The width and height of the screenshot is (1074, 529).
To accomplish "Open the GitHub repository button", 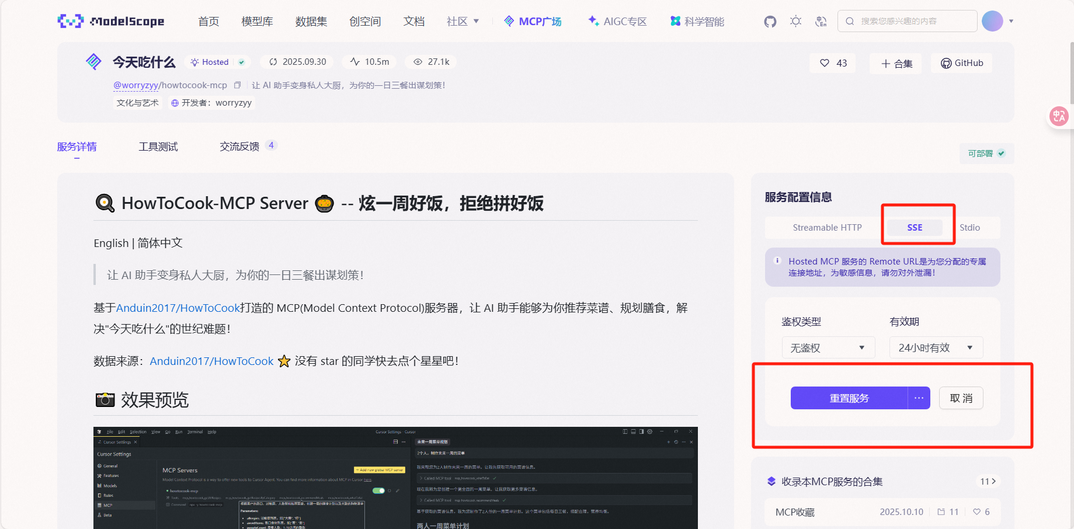I will (962, 63).
